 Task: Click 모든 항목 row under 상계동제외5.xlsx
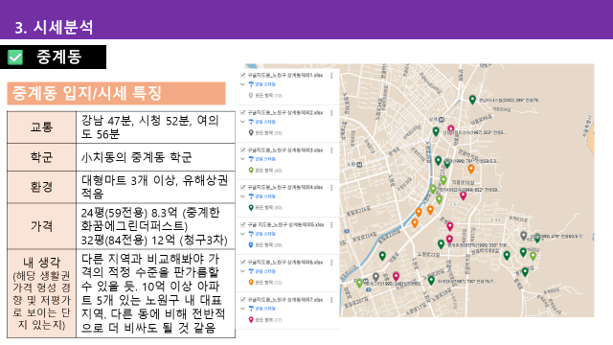click(265, 245)
